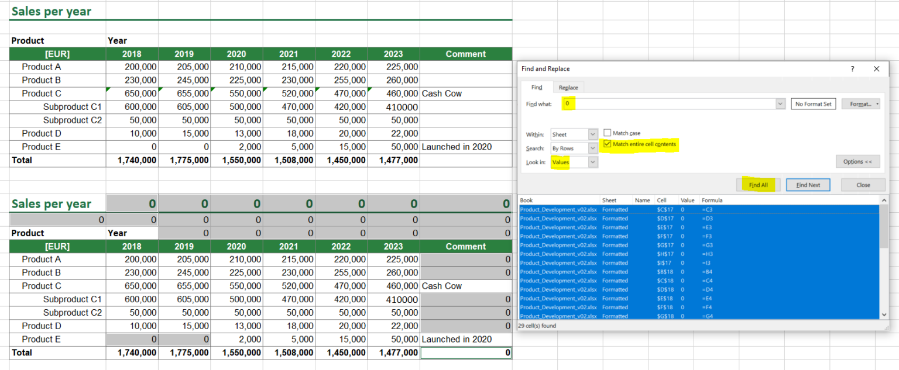
Task: Enable the Match case checkbox
Action: 608,132
